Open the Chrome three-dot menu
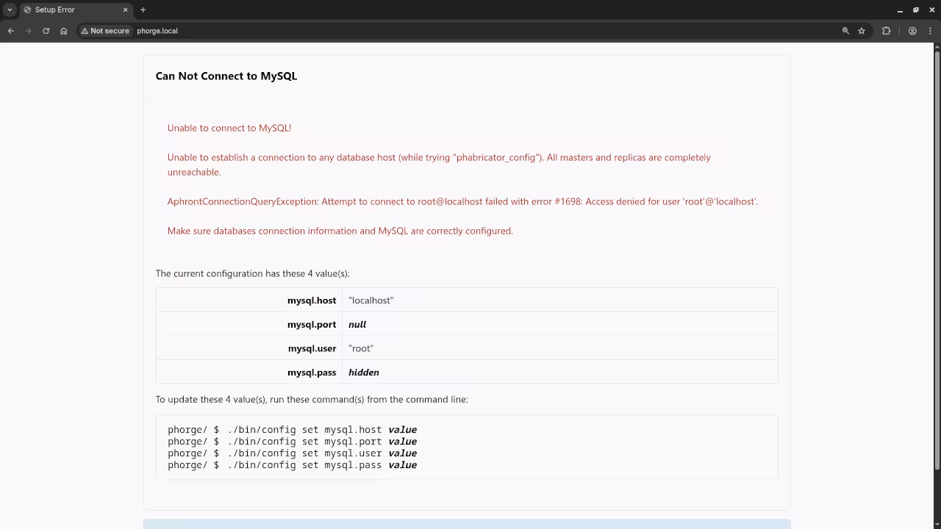The image size is (941, 529). (930, 31)
